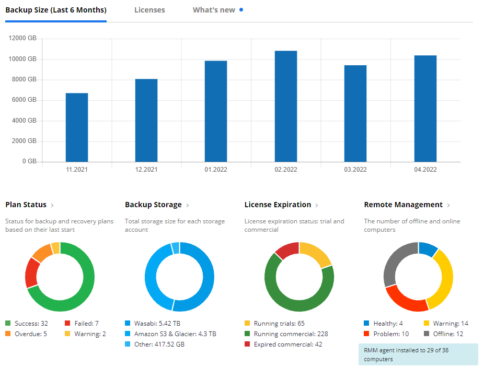Switch to the Licenses tab
The height and width of the screenshot is (369, 484).
click(x=149, y=9)
